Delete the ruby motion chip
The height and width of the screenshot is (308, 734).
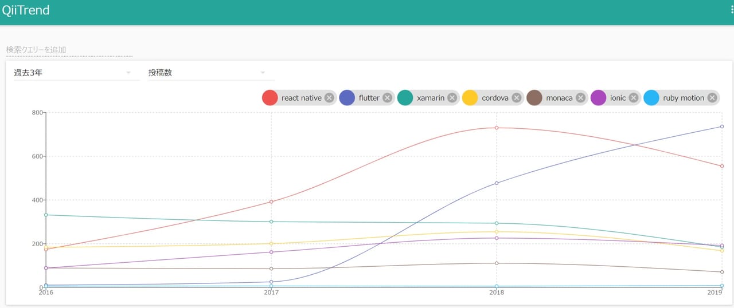[x=712, y=98]
